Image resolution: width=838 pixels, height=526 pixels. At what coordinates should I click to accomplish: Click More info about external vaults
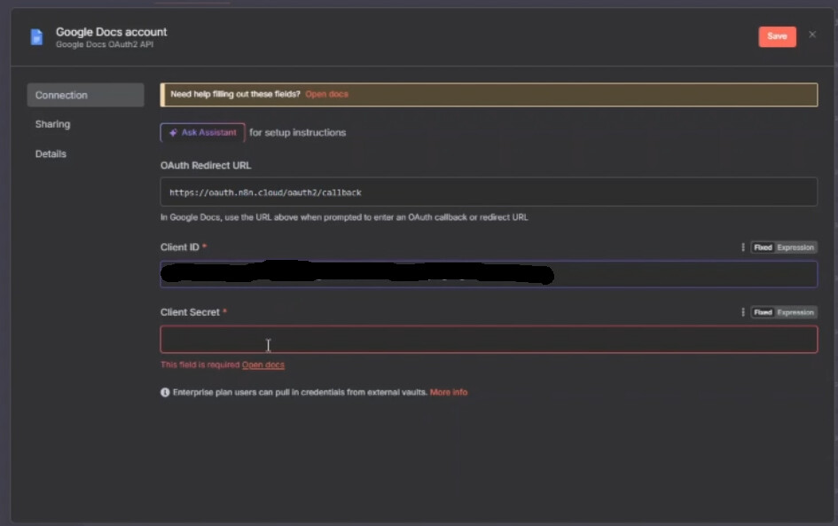(x=449, y=392)
